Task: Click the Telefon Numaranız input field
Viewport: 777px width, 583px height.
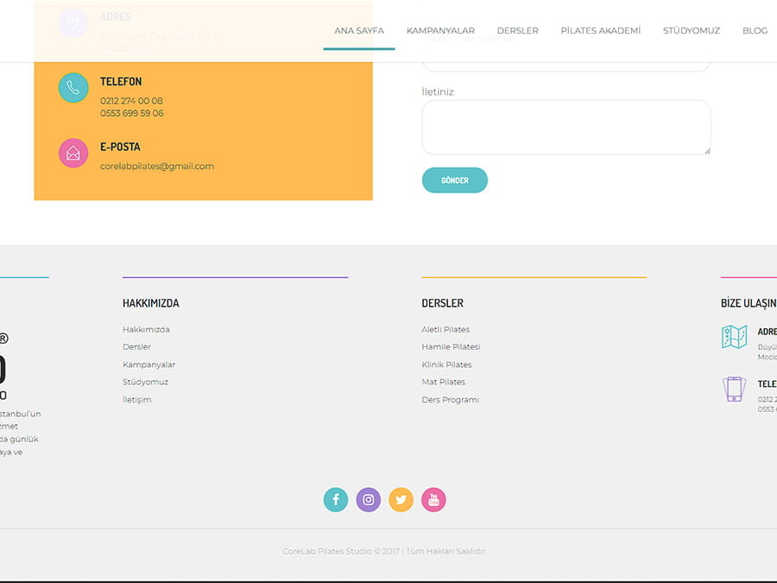Action: [x=566, y=66]
